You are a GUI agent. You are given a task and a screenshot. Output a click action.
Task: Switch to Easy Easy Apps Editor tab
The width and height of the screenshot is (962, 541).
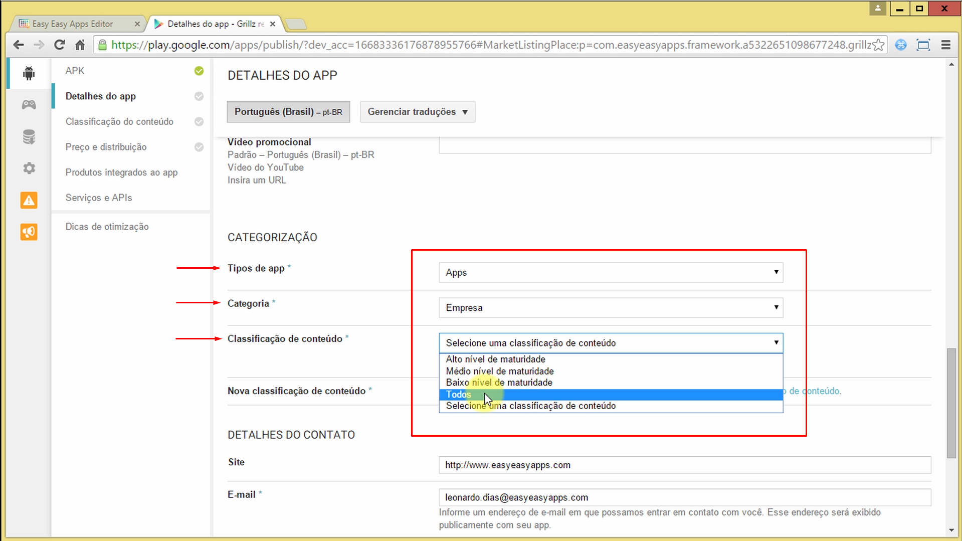[x=73, y=24]
